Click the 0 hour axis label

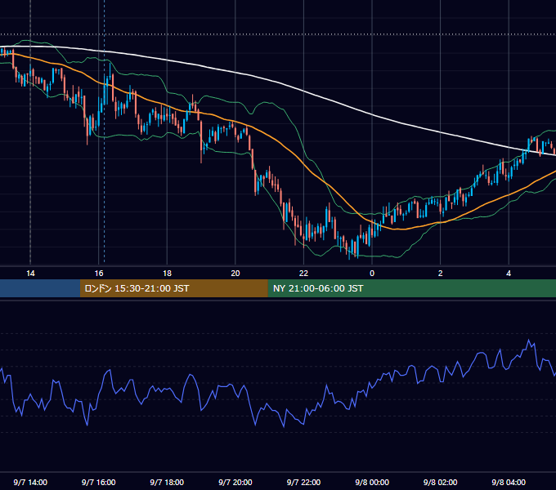coord(372,274)
